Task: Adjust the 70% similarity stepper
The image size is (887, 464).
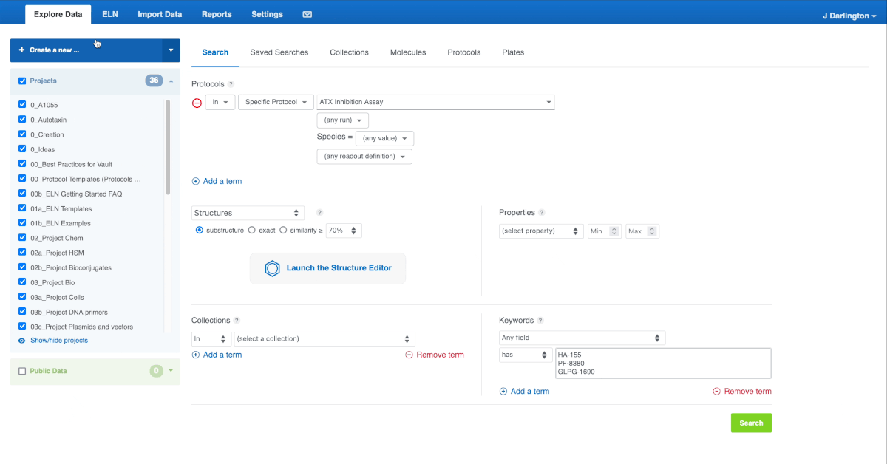Action: [353, 230]
